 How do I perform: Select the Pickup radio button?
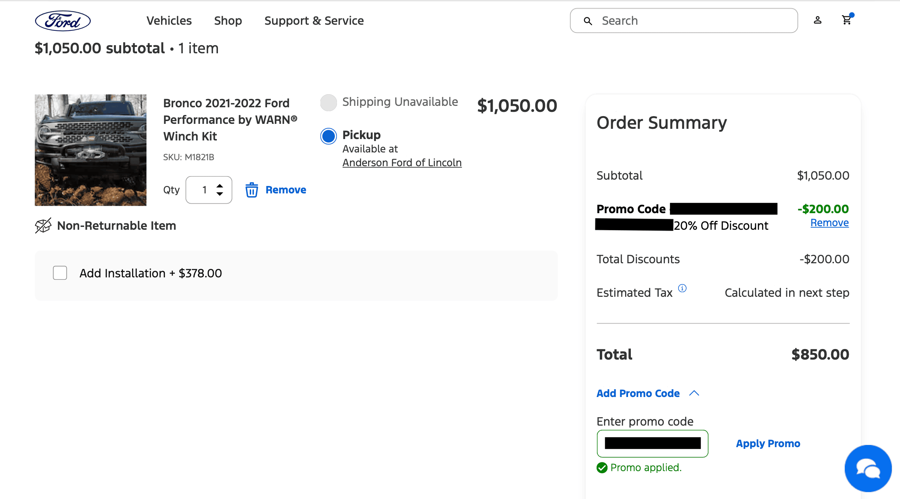click(328, 136)
